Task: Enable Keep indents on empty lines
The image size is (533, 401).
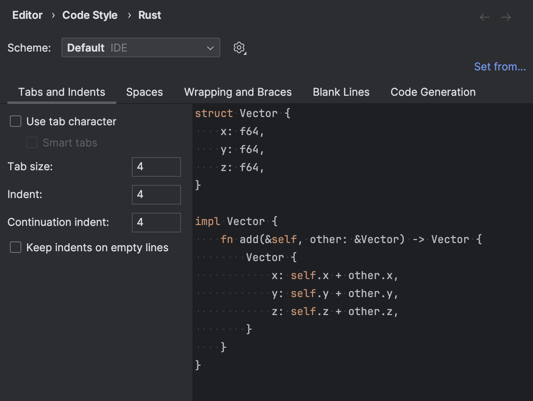Action: 15,247
